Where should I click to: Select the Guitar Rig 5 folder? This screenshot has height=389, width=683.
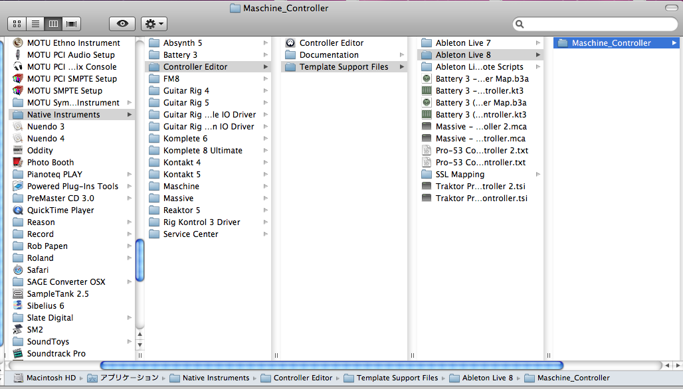pyautogui.click(x=208, y=103)
